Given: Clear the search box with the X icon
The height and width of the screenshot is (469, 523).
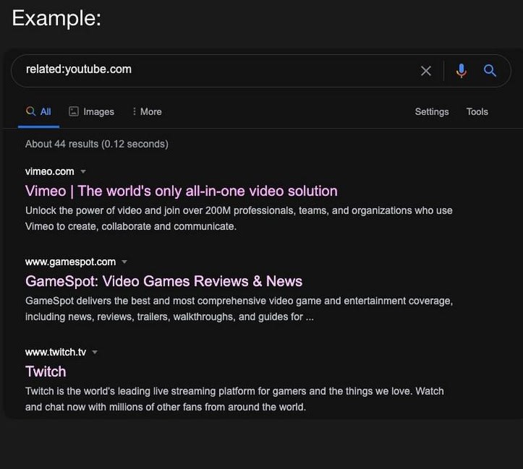Looking at the screenshot, I should coord(425,71).
